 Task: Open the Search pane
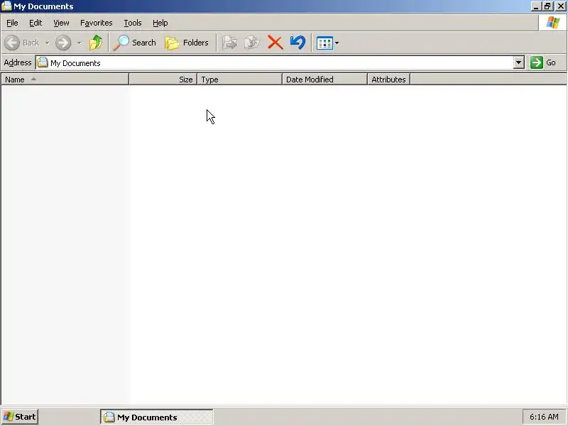click(134, 43)
